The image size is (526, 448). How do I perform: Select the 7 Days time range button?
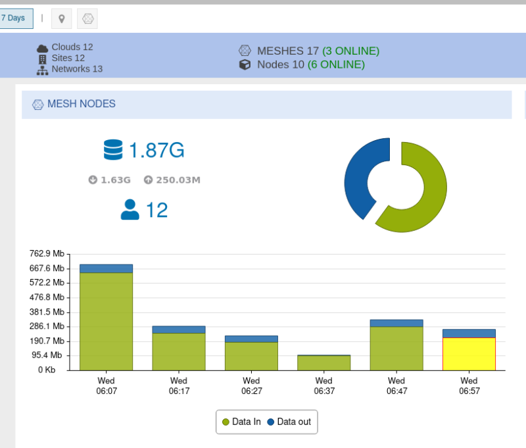(14, 18)
